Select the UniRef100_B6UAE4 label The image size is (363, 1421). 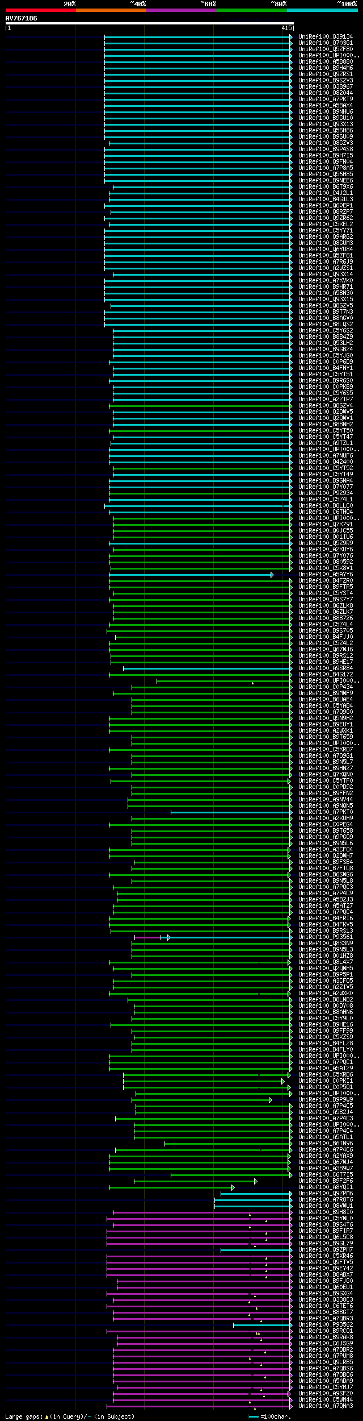point(326,700)
